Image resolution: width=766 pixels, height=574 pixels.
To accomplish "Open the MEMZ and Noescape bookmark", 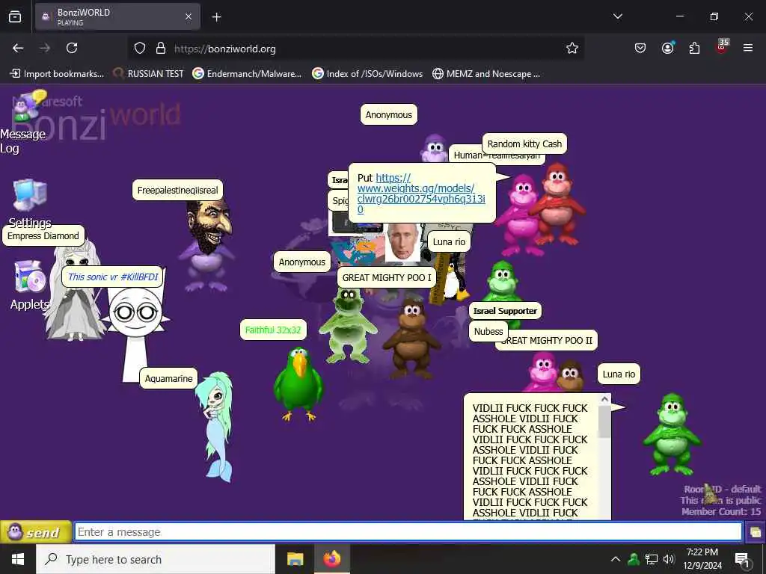I will click(x=486, y=74).
